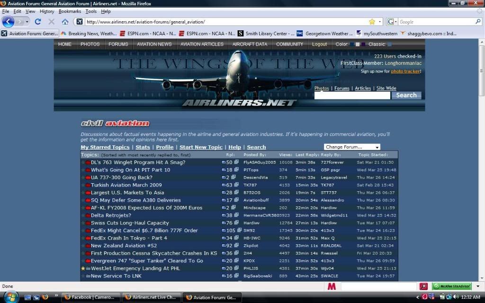485x303 pixels.
Task: Select the white Color swatch
Action: click(x=358, y=45)
